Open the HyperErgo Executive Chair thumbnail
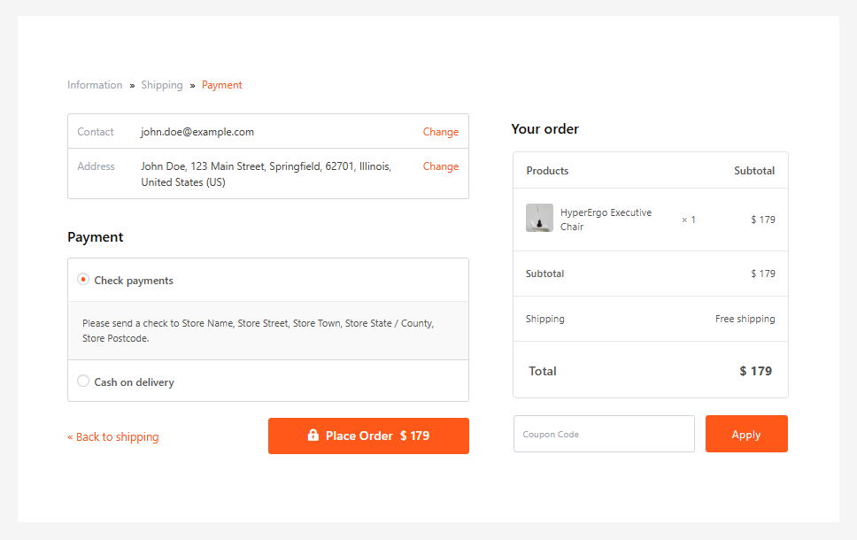The image size is (857, 540). point(539,218)
